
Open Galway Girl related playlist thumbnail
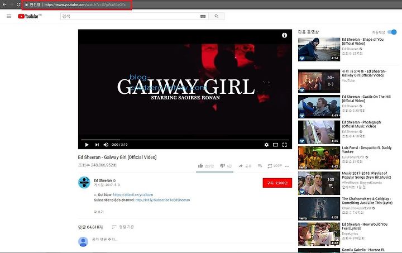[x=319, y=81]
